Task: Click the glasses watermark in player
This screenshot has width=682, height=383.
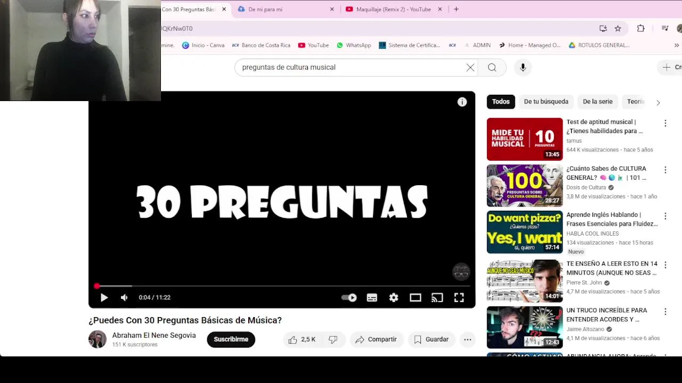Action: [x=461, y=272]
